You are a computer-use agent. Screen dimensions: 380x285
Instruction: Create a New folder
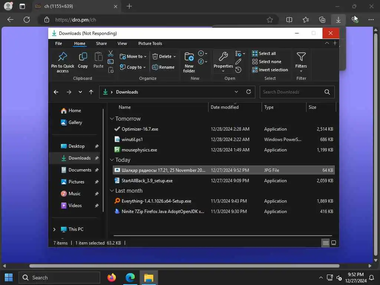click(189, 62)
